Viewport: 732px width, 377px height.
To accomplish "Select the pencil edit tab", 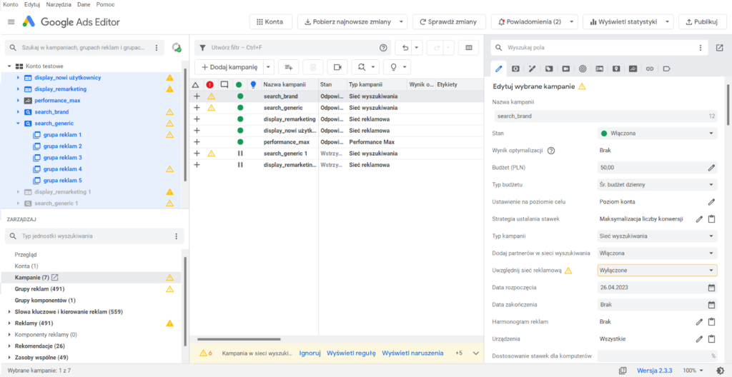I will (498, 69).
